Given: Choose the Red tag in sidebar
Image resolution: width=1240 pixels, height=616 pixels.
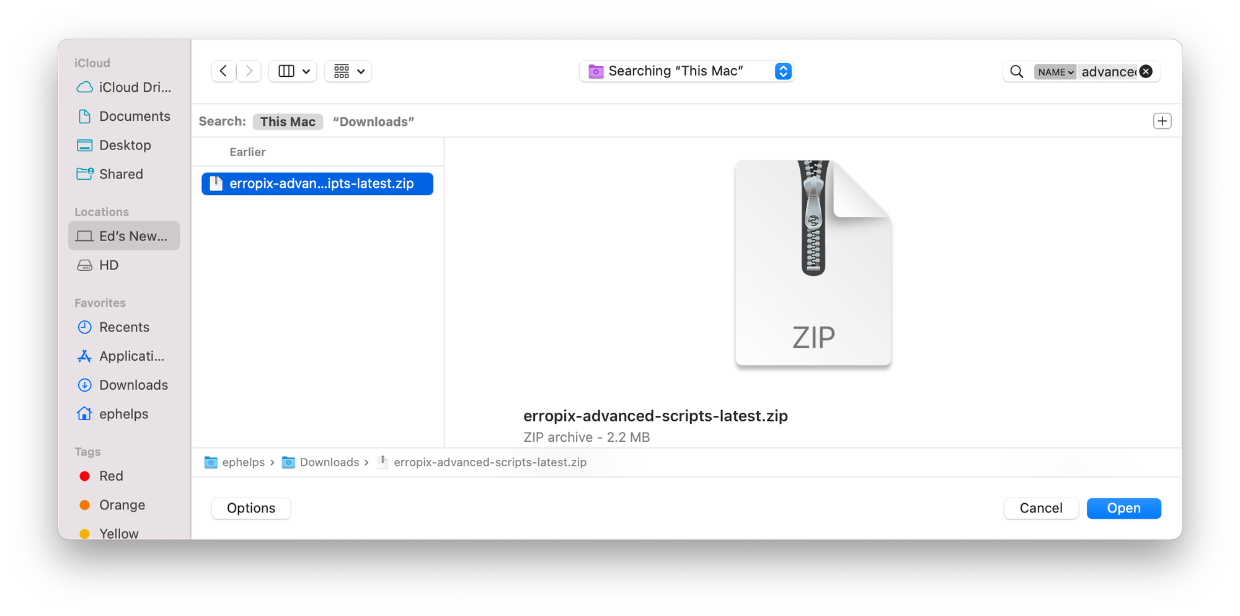Looking at the screenshot, I should [124, 476].
